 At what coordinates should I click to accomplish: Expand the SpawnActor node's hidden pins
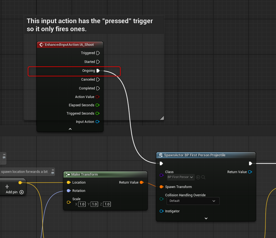[x=206, y=218]
